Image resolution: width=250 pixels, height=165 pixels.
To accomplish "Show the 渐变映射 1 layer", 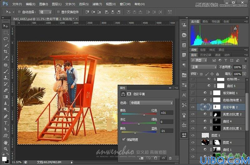I will (193, 93).
